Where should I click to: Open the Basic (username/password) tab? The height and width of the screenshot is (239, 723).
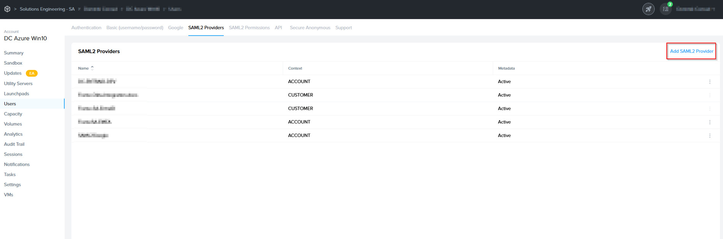[135, 28]
